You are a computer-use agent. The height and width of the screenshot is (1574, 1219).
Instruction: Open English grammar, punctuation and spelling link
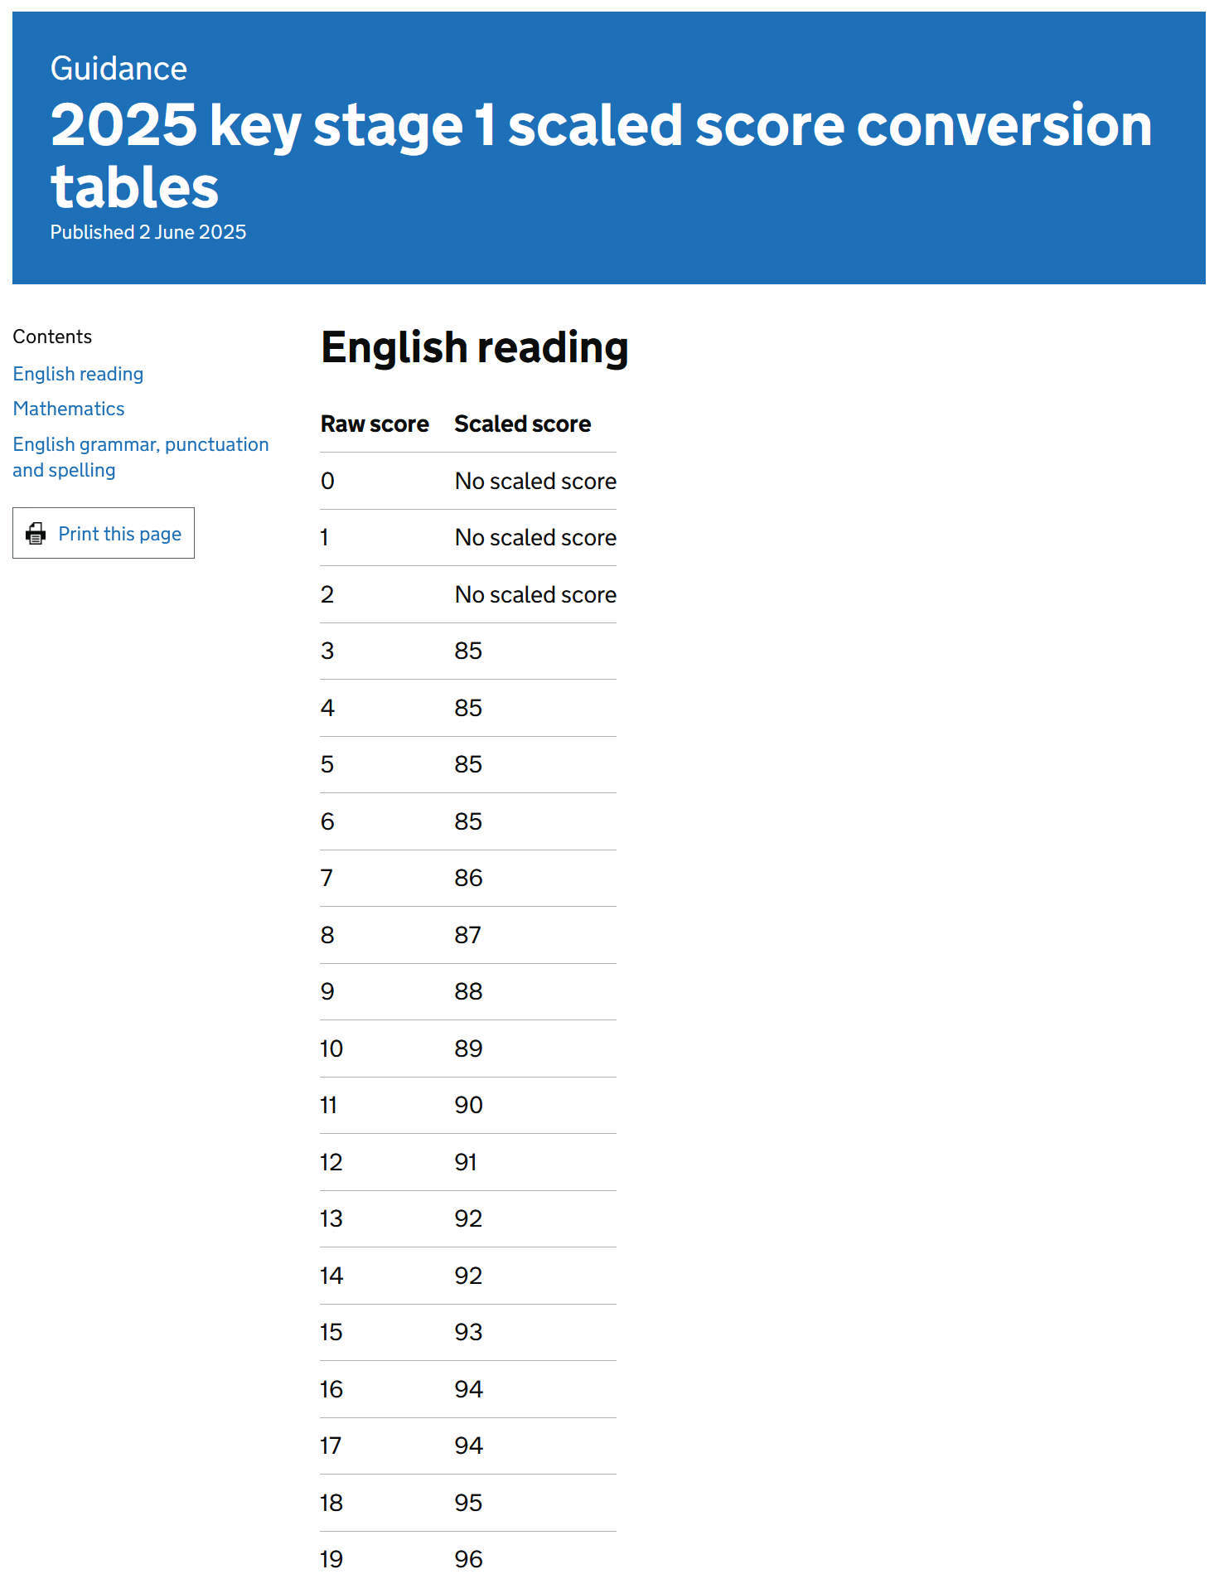coord(140,457)
